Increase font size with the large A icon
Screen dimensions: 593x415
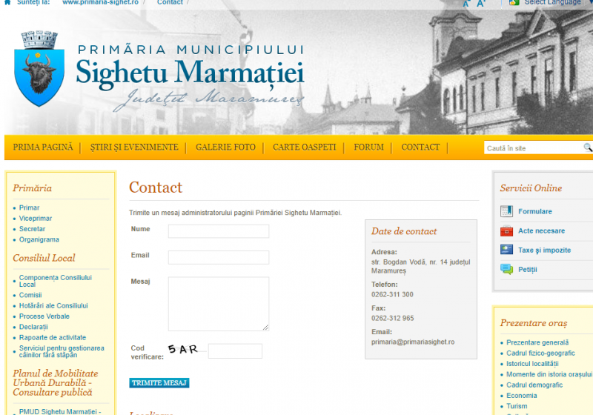pos(480,3)
